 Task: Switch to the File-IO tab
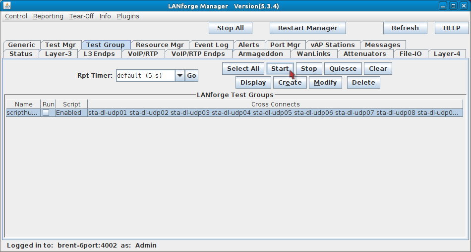coord(411,53)
